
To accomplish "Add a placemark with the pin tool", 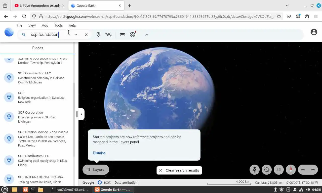I will click(x=98, y=35).
